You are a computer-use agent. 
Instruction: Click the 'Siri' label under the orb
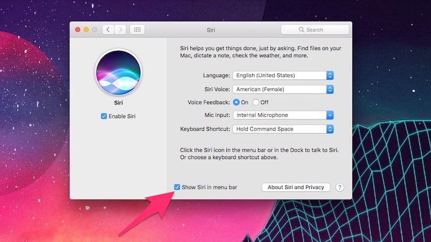[x=119, y=103]
